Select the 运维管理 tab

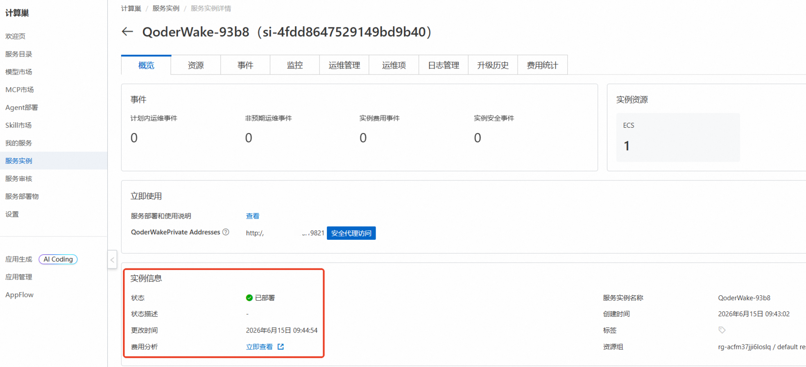344,65
